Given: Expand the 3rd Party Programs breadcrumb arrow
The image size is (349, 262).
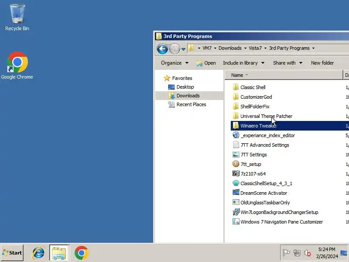Looking at the screenshot, I should (313, 48).
